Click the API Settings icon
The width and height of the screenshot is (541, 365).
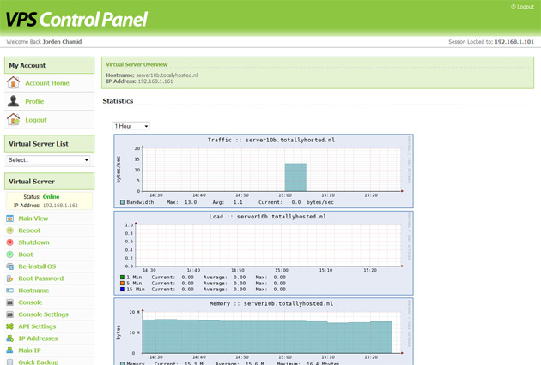click(x=10, y=326)
